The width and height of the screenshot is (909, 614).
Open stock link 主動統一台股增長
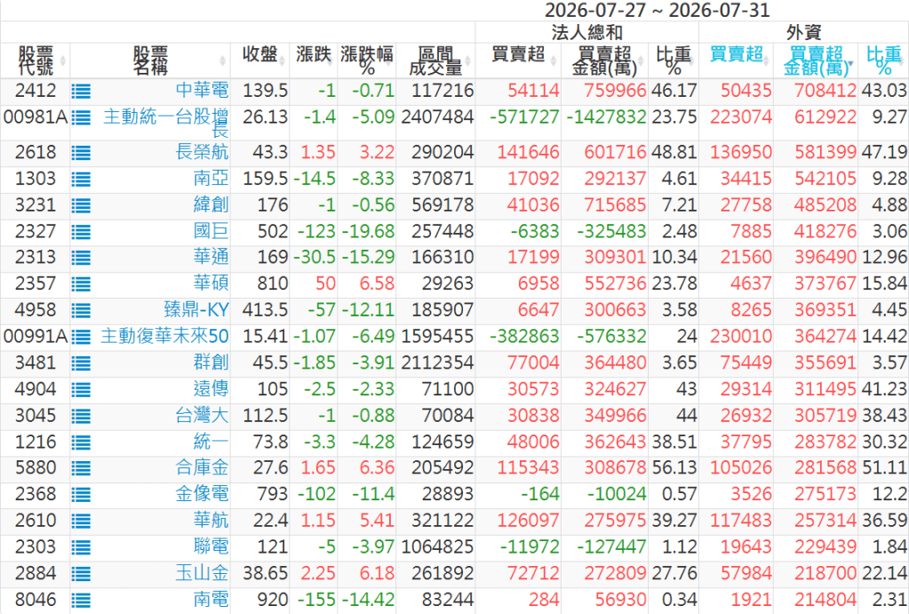(x=166, y=123)
